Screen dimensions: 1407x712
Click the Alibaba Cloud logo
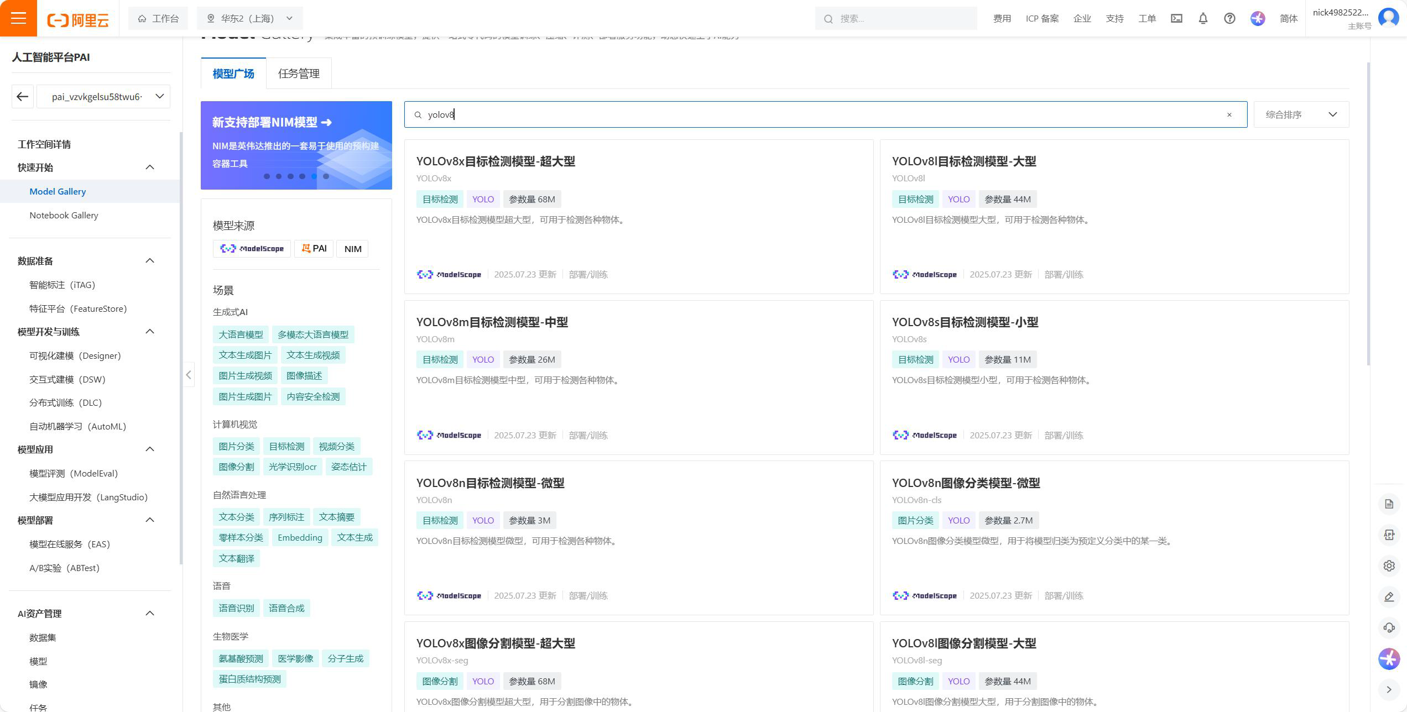[x=78, y=20]
